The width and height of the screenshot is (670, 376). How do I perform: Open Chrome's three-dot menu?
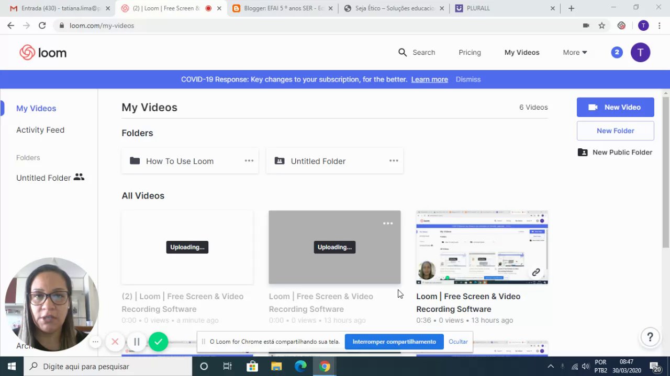point(659,26)
